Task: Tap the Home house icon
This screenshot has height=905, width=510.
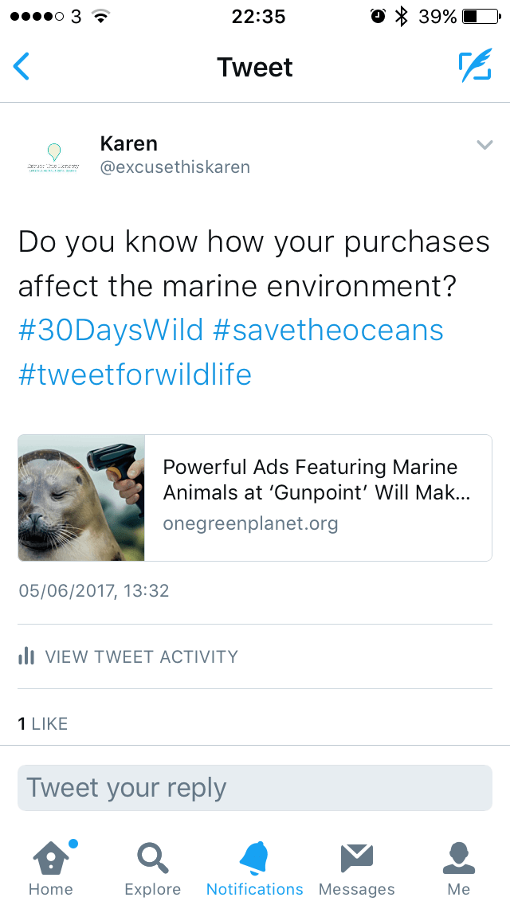Action: tap(49, 859)
